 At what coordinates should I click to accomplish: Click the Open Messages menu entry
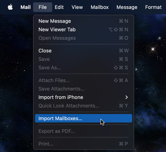tap(84, 38)
